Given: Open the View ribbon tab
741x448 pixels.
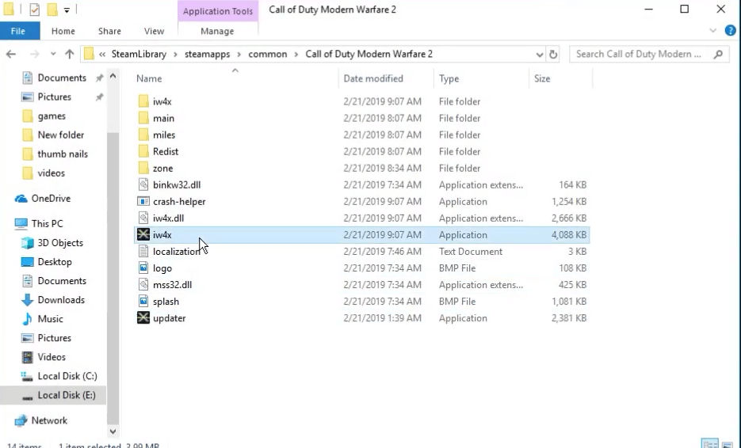Looking at the screenshot, I should click(154, 31).
